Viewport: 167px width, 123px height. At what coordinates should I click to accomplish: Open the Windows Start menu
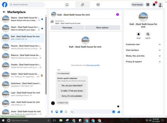(3, 120)
